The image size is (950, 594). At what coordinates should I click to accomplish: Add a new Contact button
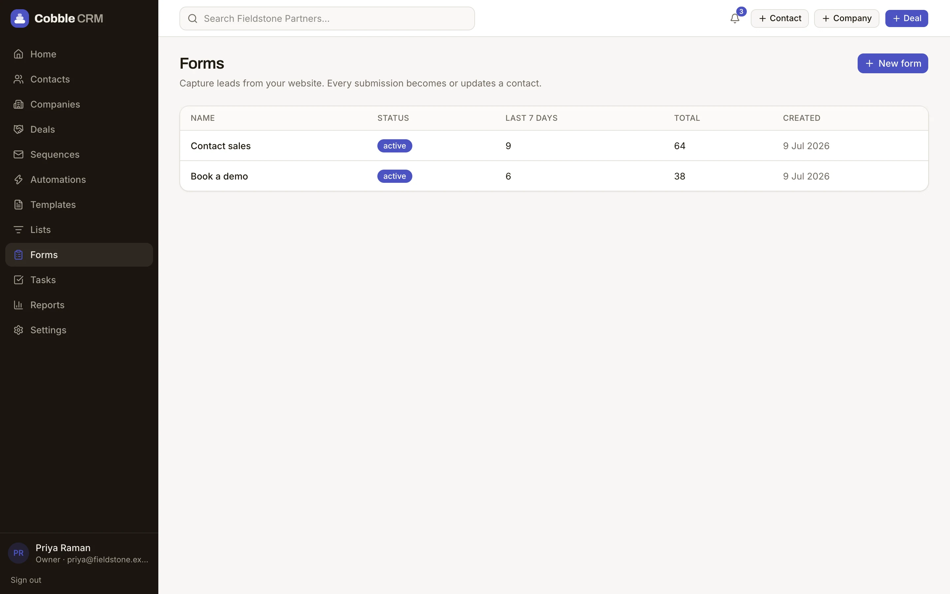779,18
